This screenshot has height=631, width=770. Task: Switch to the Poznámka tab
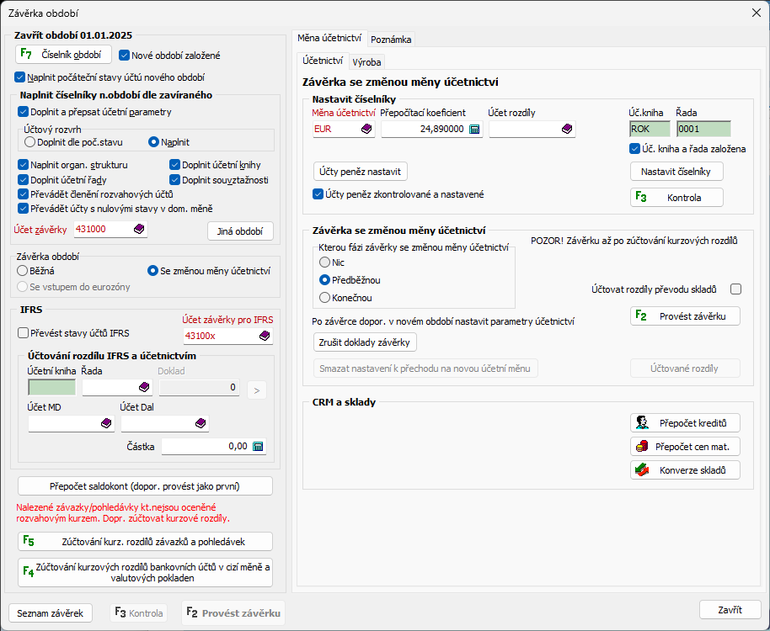(391, 39)
